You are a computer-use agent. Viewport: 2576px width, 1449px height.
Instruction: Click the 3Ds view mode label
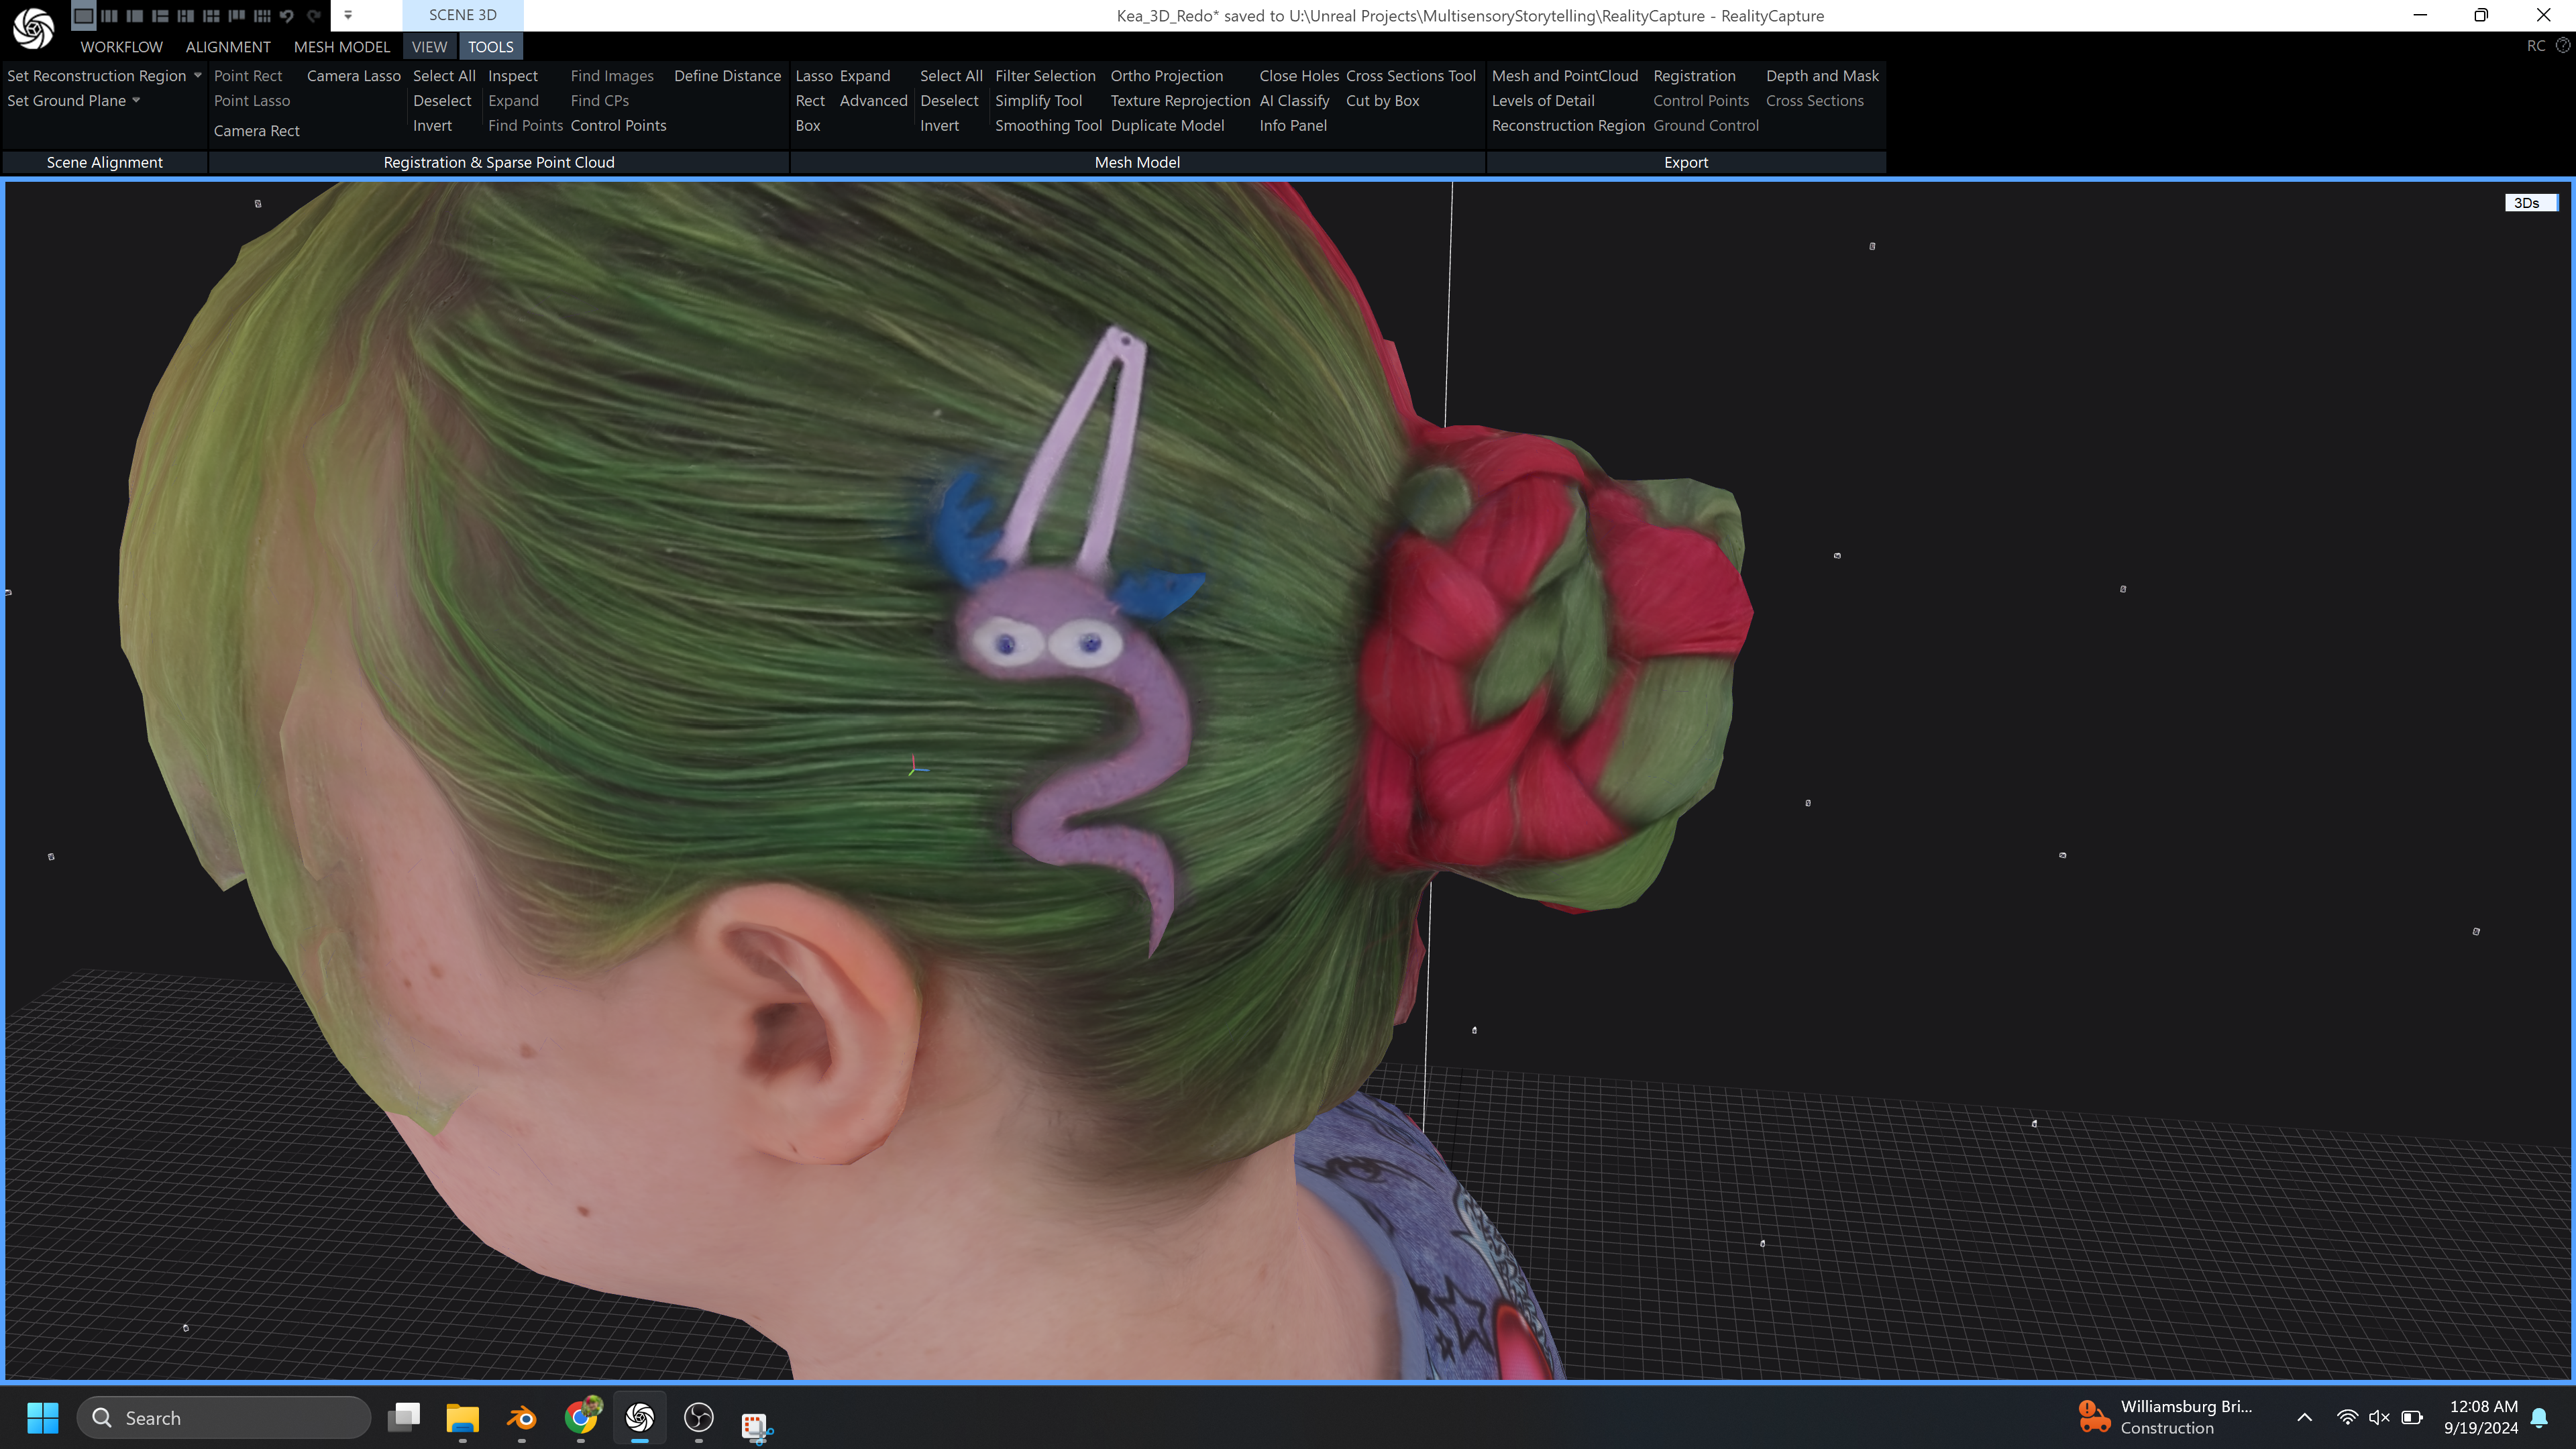tap(2530, 203)
